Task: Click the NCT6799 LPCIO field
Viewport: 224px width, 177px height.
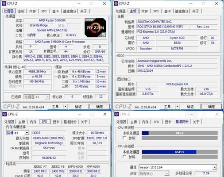Action: pos(177,49)
